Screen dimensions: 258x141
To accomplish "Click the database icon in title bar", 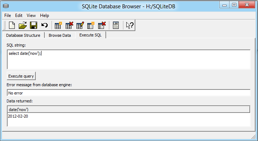I will tap(6, 6).
